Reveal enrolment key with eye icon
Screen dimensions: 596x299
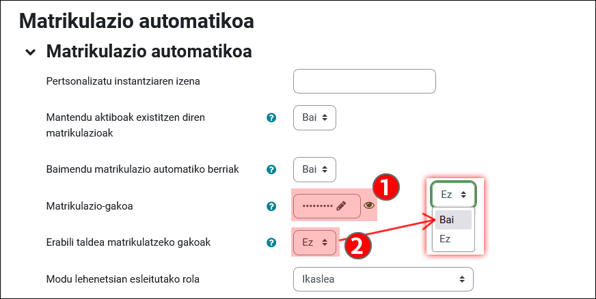pos(369,205)
